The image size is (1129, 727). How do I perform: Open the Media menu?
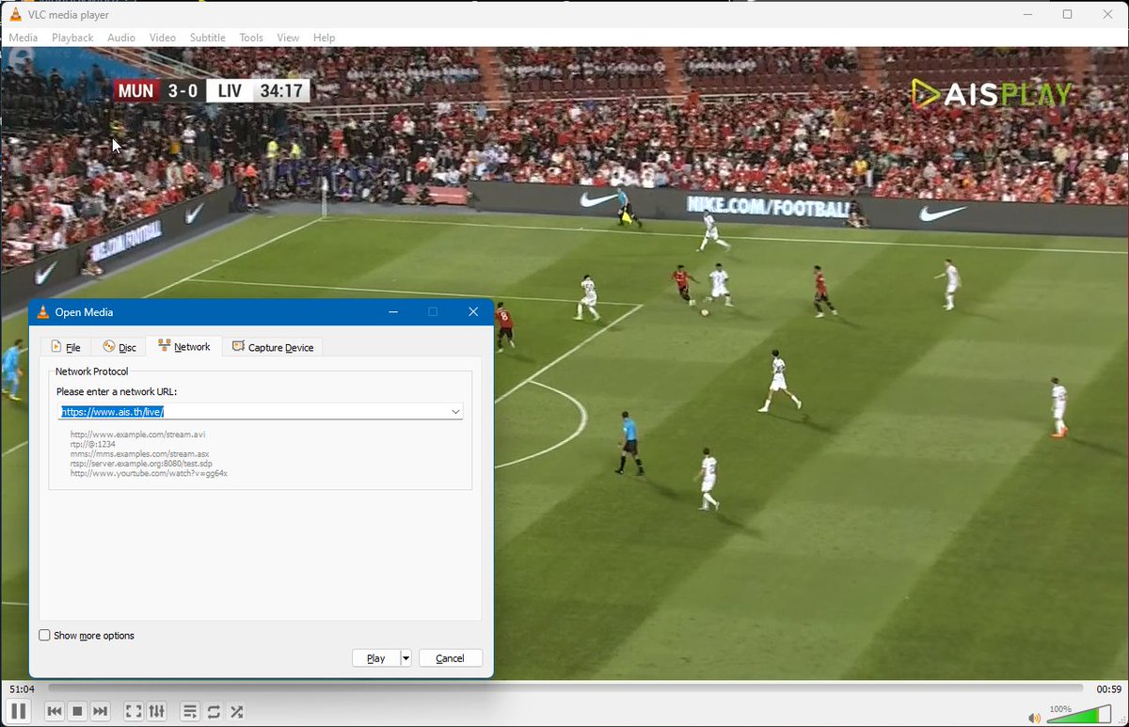pos(24,38)
